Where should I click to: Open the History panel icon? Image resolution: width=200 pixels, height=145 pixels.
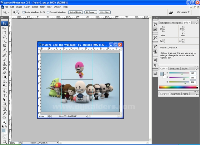click(155, 24)
